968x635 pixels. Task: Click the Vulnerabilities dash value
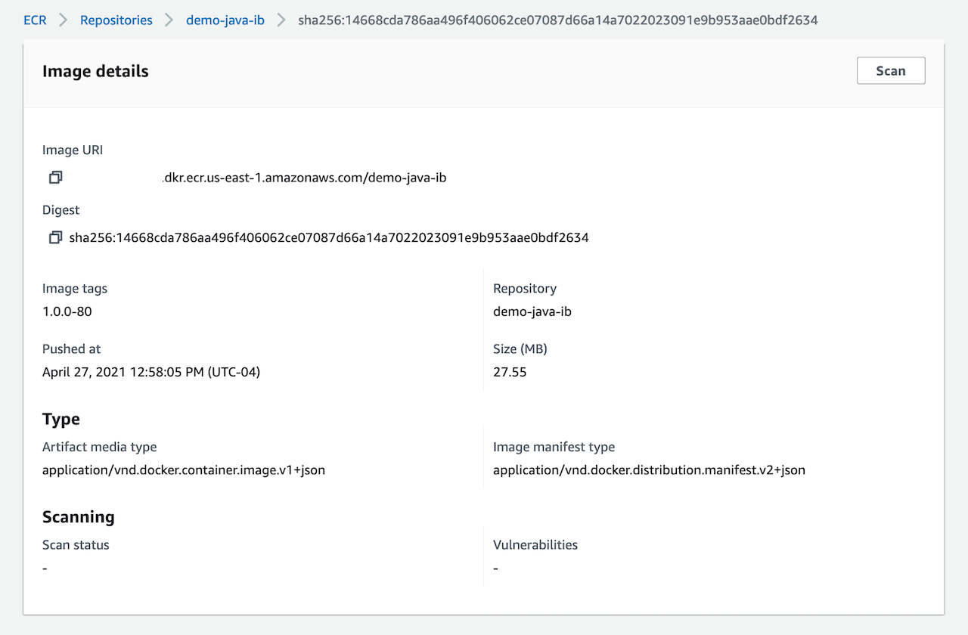click(495, 568)
